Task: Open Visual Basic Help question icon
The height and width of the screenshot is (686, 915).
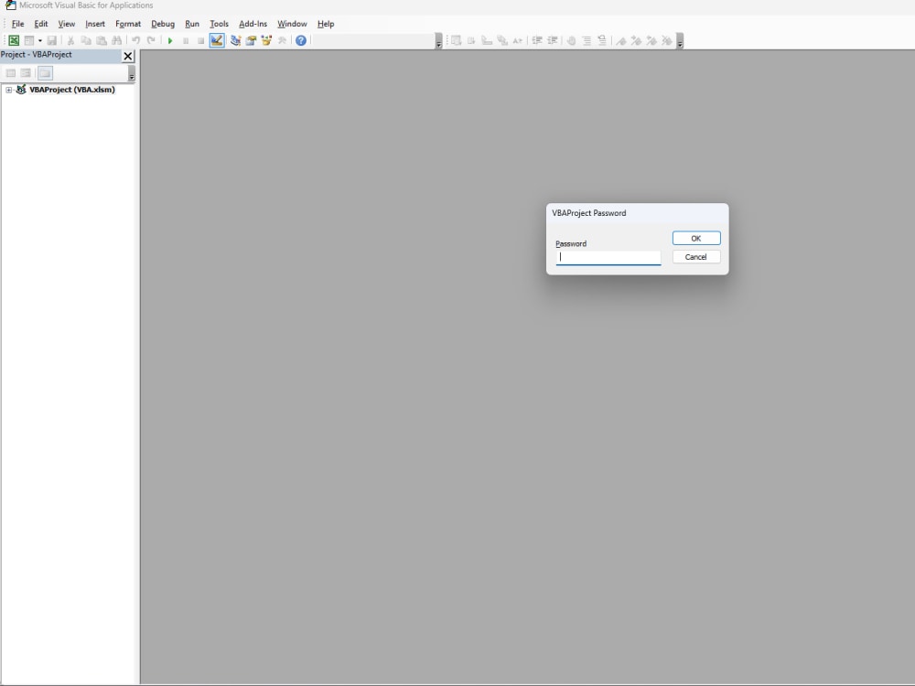Action: coord(300,40)
